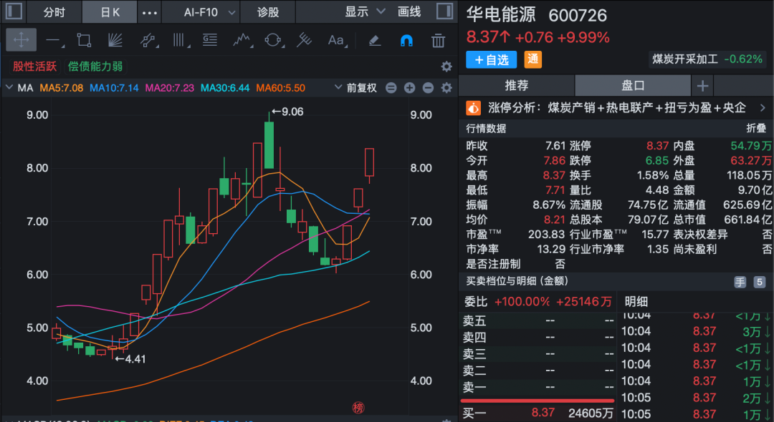Image resolution: width=774 pixels, height=422 pixels.
Task: Toggle the 手 unit button
Action: click(740, 282)
